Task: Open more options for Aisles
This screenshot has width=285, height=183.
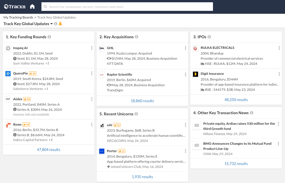Action: [x=91, y=99]
